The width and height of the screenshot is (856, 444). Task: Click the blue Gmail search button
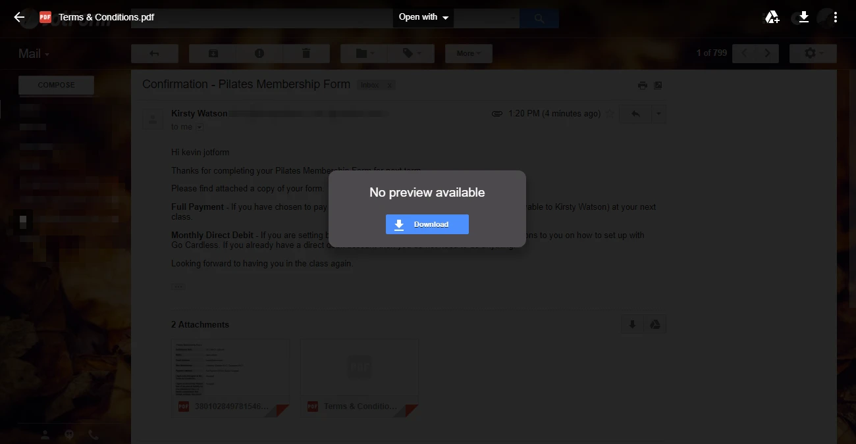(539, 18)
